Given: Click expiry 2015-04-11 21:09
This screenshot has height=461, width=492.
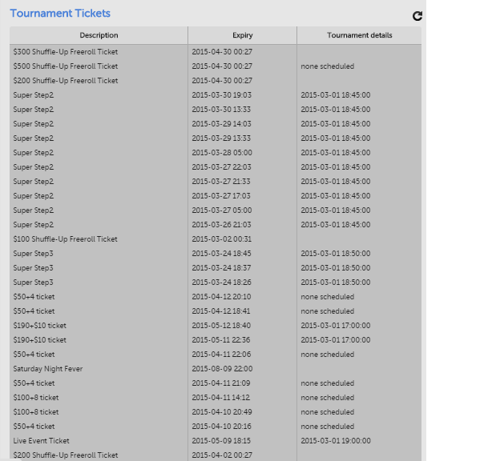Looking at the screenshot, I should pos(221,383).
